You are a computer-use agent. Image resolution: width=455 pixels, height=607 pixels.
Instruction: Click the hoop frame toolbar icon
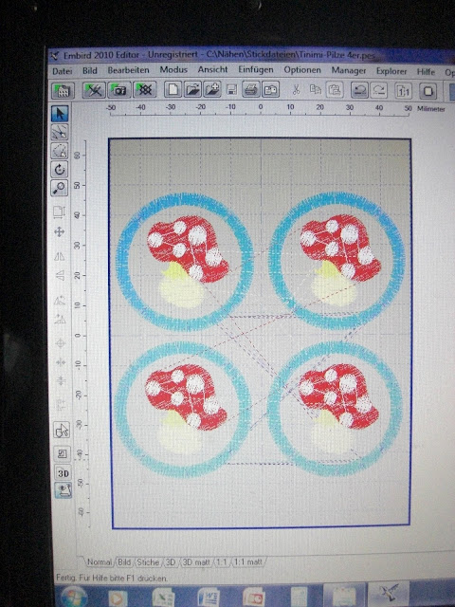[x=428, y=91]
